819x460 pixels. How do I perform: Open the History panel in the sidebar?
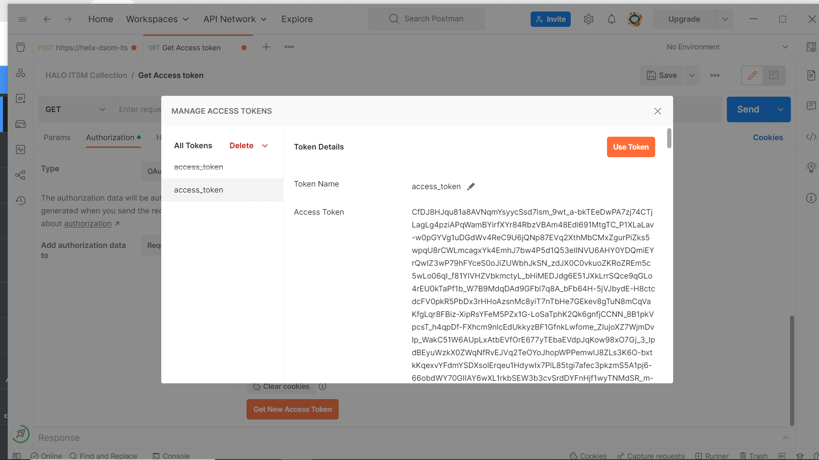(20, 200)
